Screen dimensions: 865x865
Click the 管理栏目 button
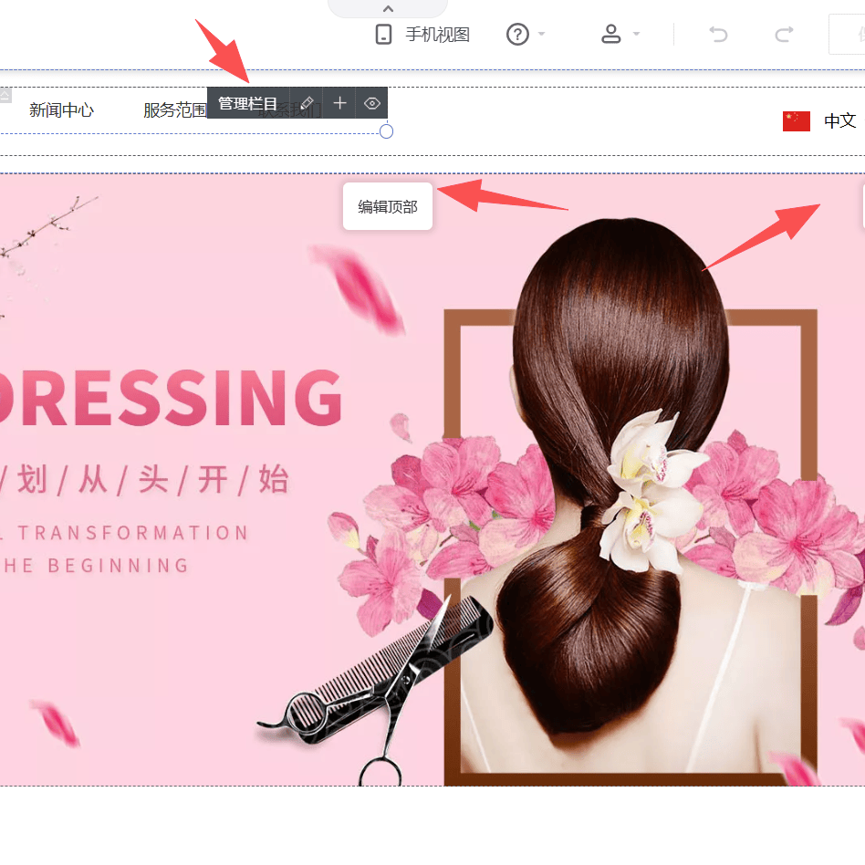pos(247,103)
